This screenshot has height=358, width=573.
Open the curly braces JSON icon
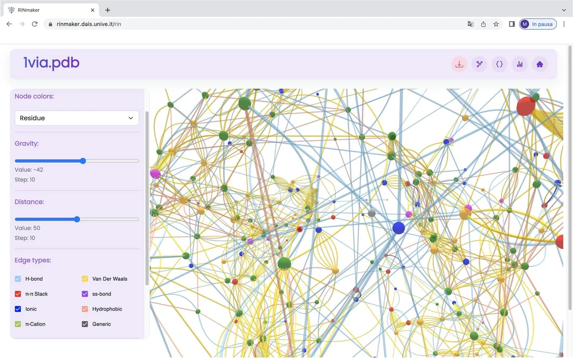499,64
